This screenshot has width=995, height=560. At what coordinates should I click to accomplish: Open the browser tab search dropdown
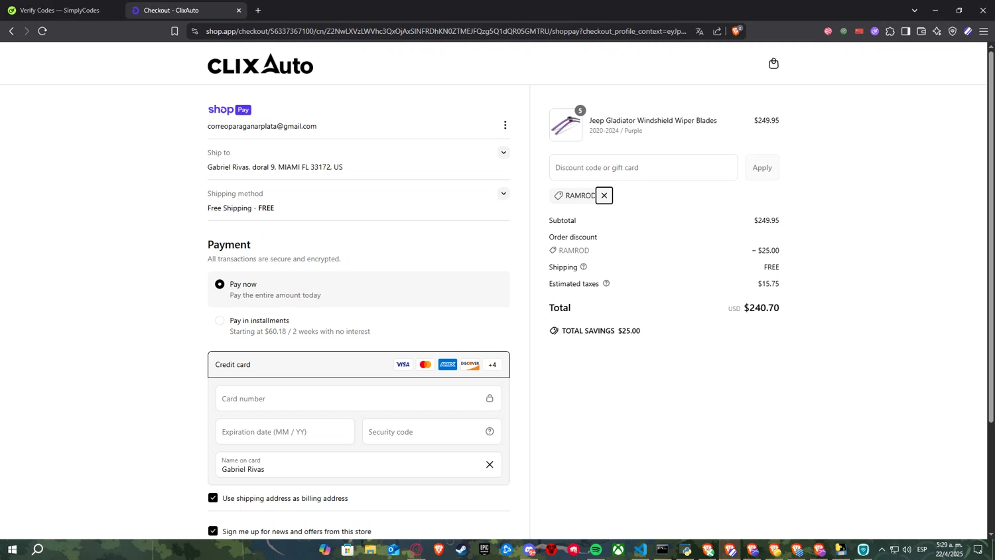[914, 10]
